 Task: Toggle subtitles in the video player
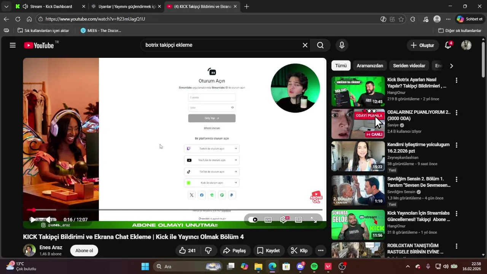pos(268,220)
